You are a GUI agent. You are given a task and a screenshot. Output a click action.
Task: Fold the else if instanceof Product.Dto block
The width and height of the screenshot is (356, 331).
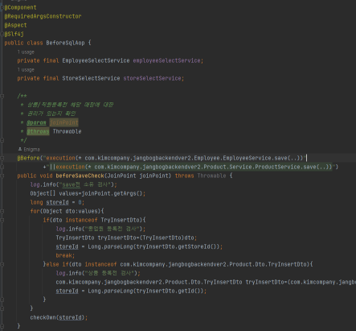2,264
